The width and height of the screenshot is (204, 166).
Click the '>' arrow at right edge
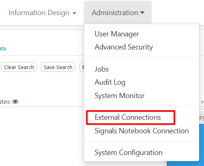click(202, 102)
